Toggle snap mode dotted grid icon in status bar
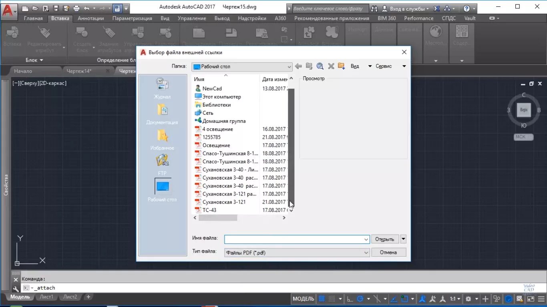 [332, 299]
